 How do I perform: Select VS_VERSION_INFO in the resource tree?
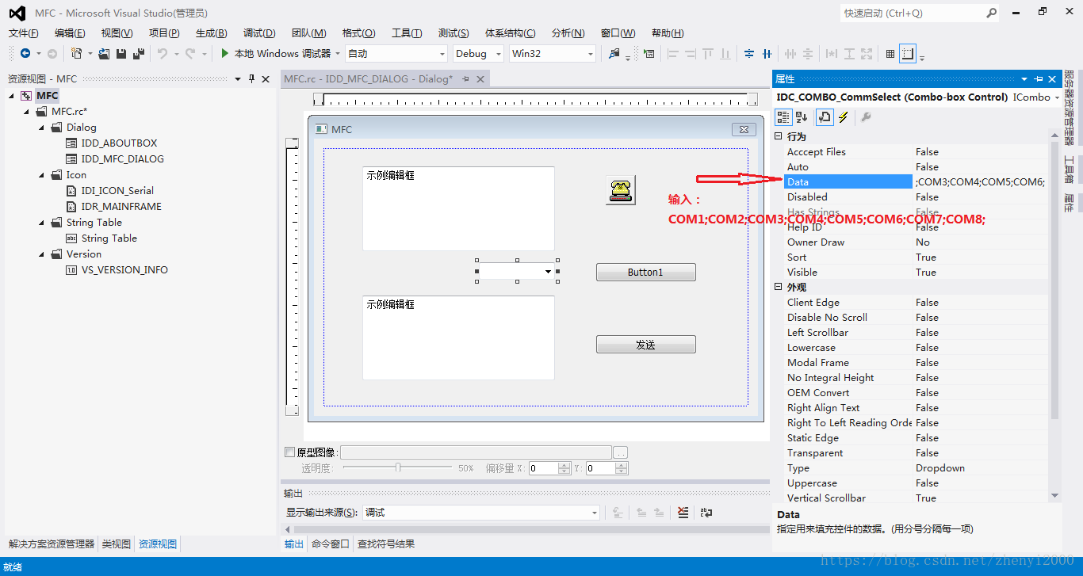click(x=124, y=269)
